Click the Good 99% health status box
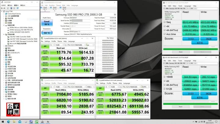Viewport: 220px width, 124px height. tap(46, 24)
